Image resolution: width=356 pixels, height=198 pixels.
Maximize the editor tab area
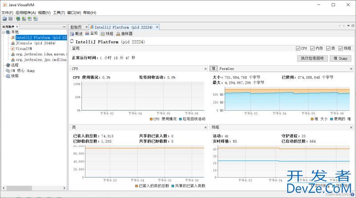(x=353, y=26)
